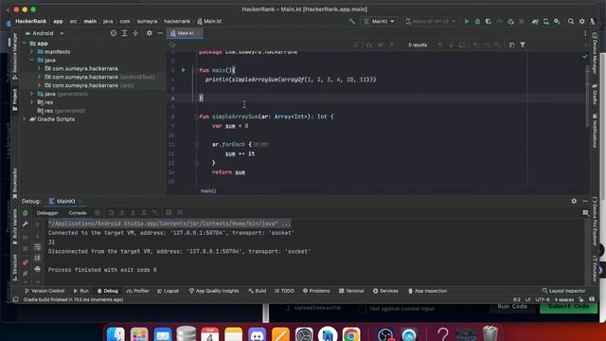The height and width of the screenshot is (341, 606).
Task: Open the SDK Manager toolbar icon
Action: pyautogui.click(x=557, y=21)
